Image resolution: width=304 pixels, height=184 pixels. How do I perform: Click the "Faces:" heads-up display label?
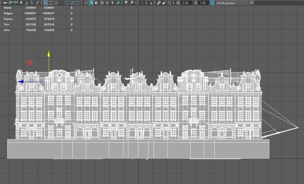coord(8,19)
